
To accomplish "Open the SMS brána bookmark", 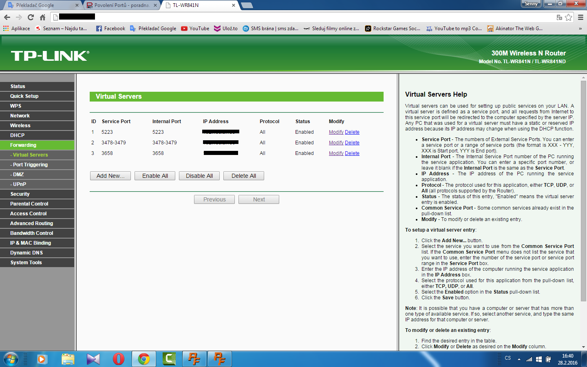I will [270, 29].
